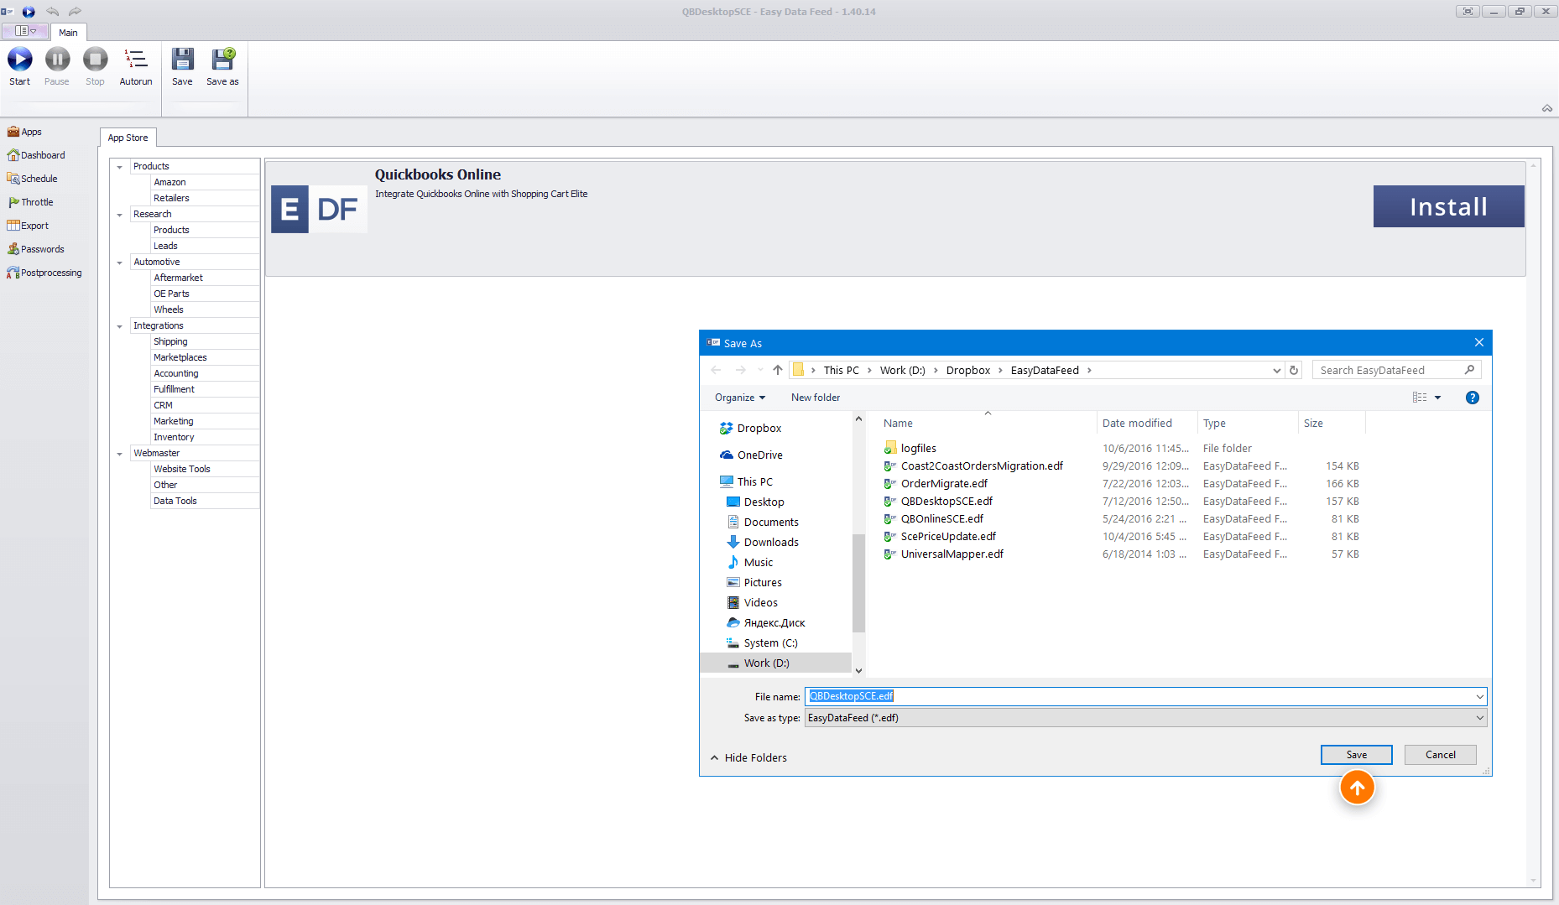1559x905 pixels.
Task: Click the Pause toolbar icon
Action: point(57,60)
